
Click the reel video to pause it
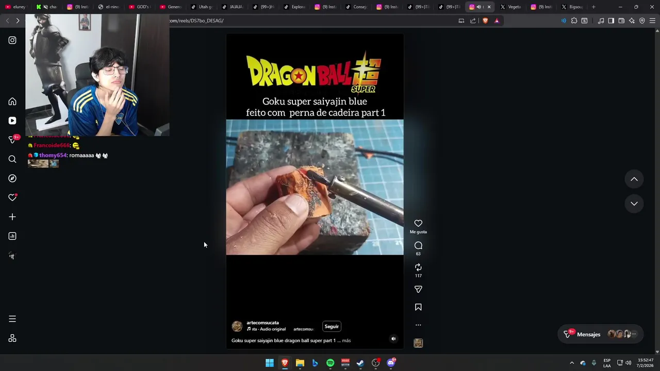coord(315,188)
